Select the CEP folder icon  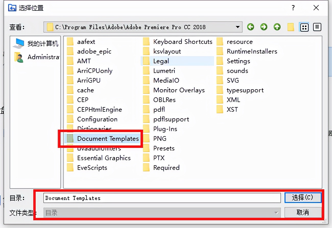click(70, 100)
